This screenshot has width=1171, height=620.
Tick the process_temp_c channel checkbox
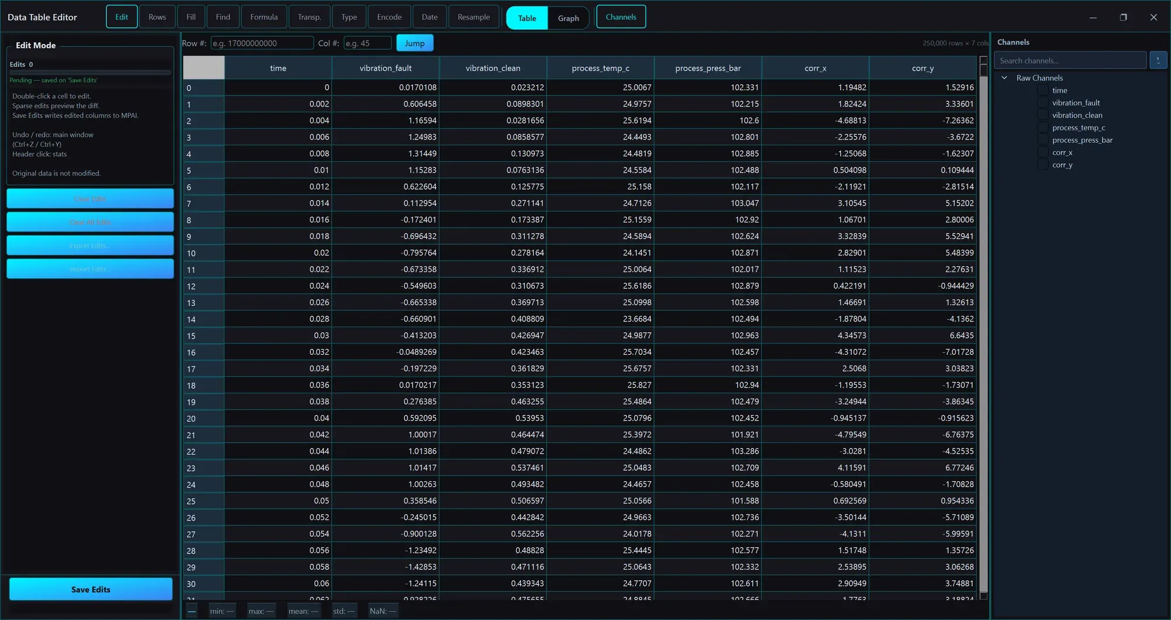pos(1043,128)
